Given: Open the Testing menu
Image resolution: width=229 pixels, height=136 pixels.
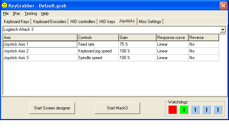Looking at the screenshot, I should [x=31, y=13].
